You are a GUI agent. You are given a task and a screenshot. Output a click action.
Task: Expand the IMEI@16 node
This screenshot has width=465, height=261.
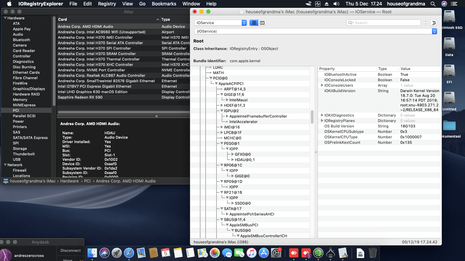[222, 127]
